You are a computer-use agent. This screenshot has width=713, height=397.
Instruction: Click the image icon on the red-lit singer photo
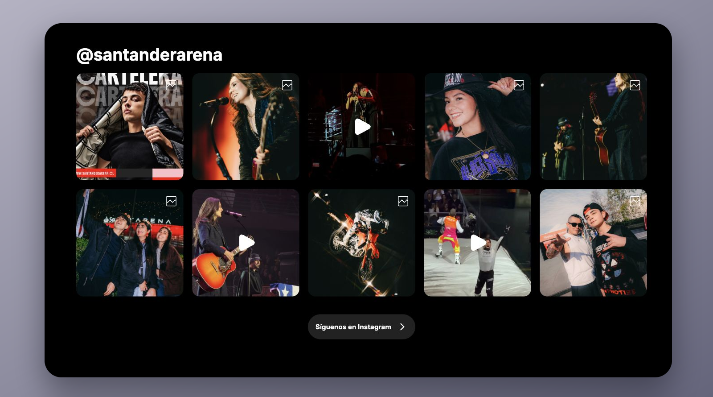287,85
